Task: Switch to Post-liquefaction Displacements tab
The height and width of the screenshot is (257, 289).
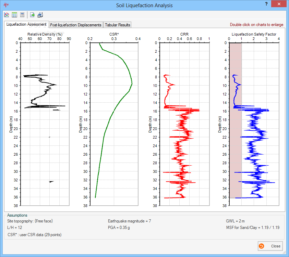Action: [76, 25]
